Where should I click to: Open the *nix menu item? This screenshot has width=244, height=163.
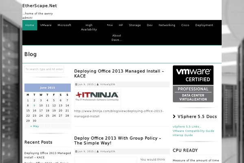point(110,25)
